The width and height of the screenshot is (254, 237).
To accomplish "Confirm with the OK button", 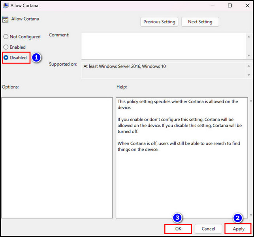I will (x=178, y=229).
